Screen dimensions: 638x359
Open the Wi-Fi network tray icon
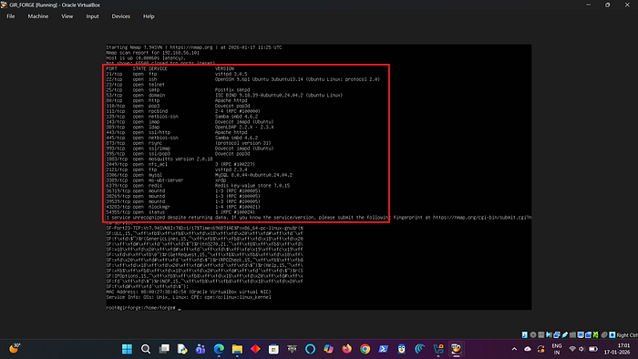point(572,349)
